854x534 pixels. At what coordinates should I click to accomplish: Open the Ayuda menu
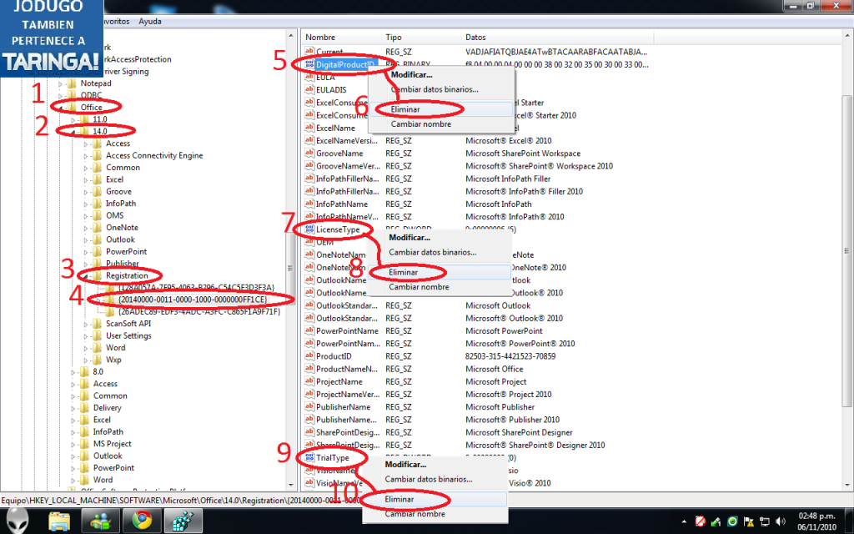click(150, 21)
